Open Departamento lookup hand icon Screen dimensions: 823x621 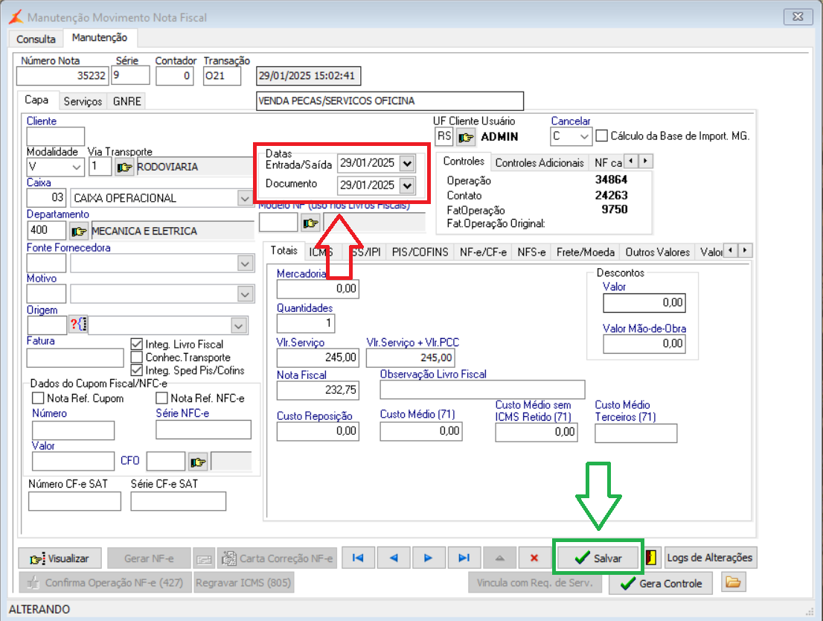click(x=79, y=231)
